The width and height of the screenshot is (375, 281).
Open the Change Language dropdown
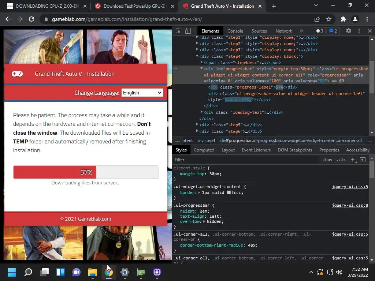tap(142, 93)
